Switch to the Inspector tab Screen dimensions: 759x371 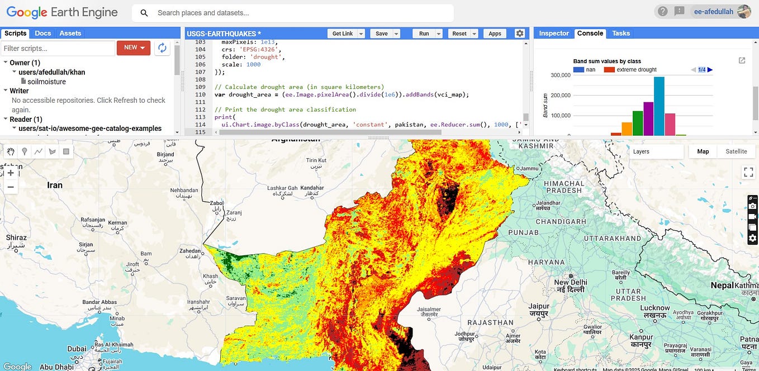click(x=553, y=33)
